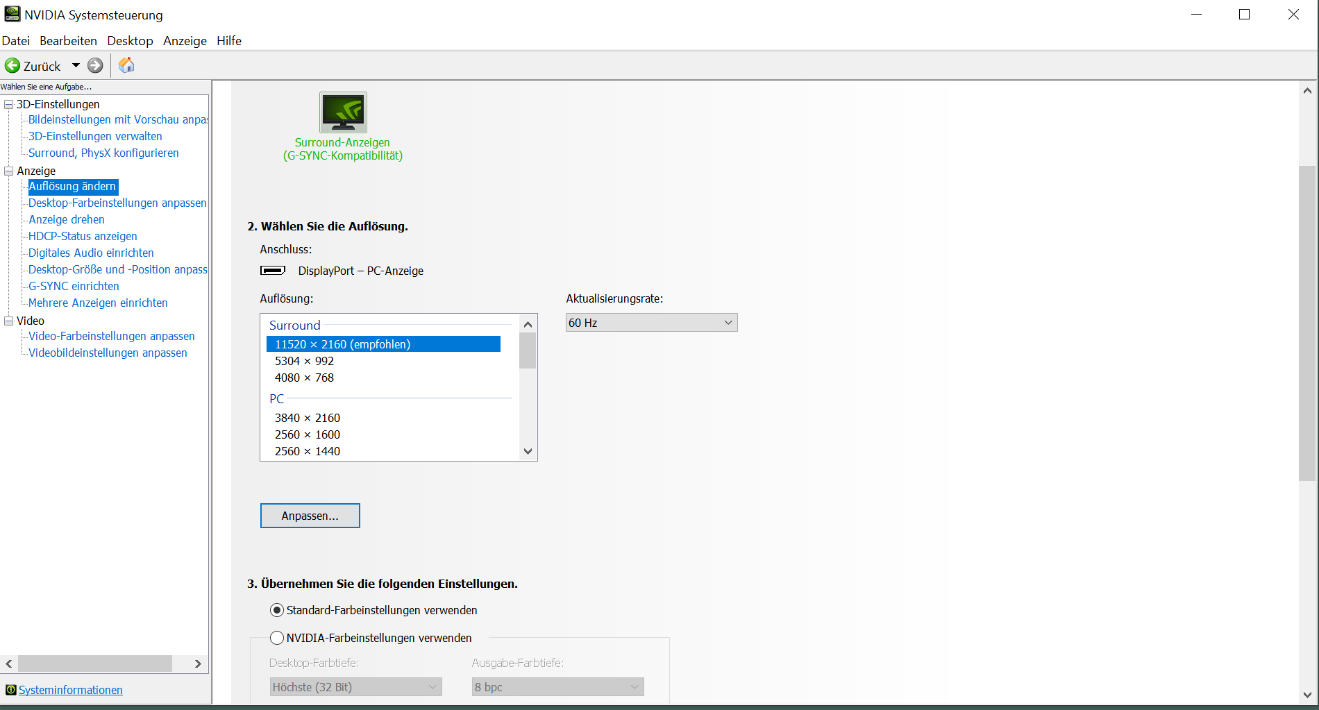This screenshot has height=710, width=1319.
Task: Open Videobildeinstellungen anpassen
Action: click(108, 353)
